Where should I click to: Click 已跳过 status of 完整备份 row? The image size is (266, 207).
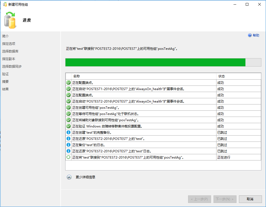[239, 132]
